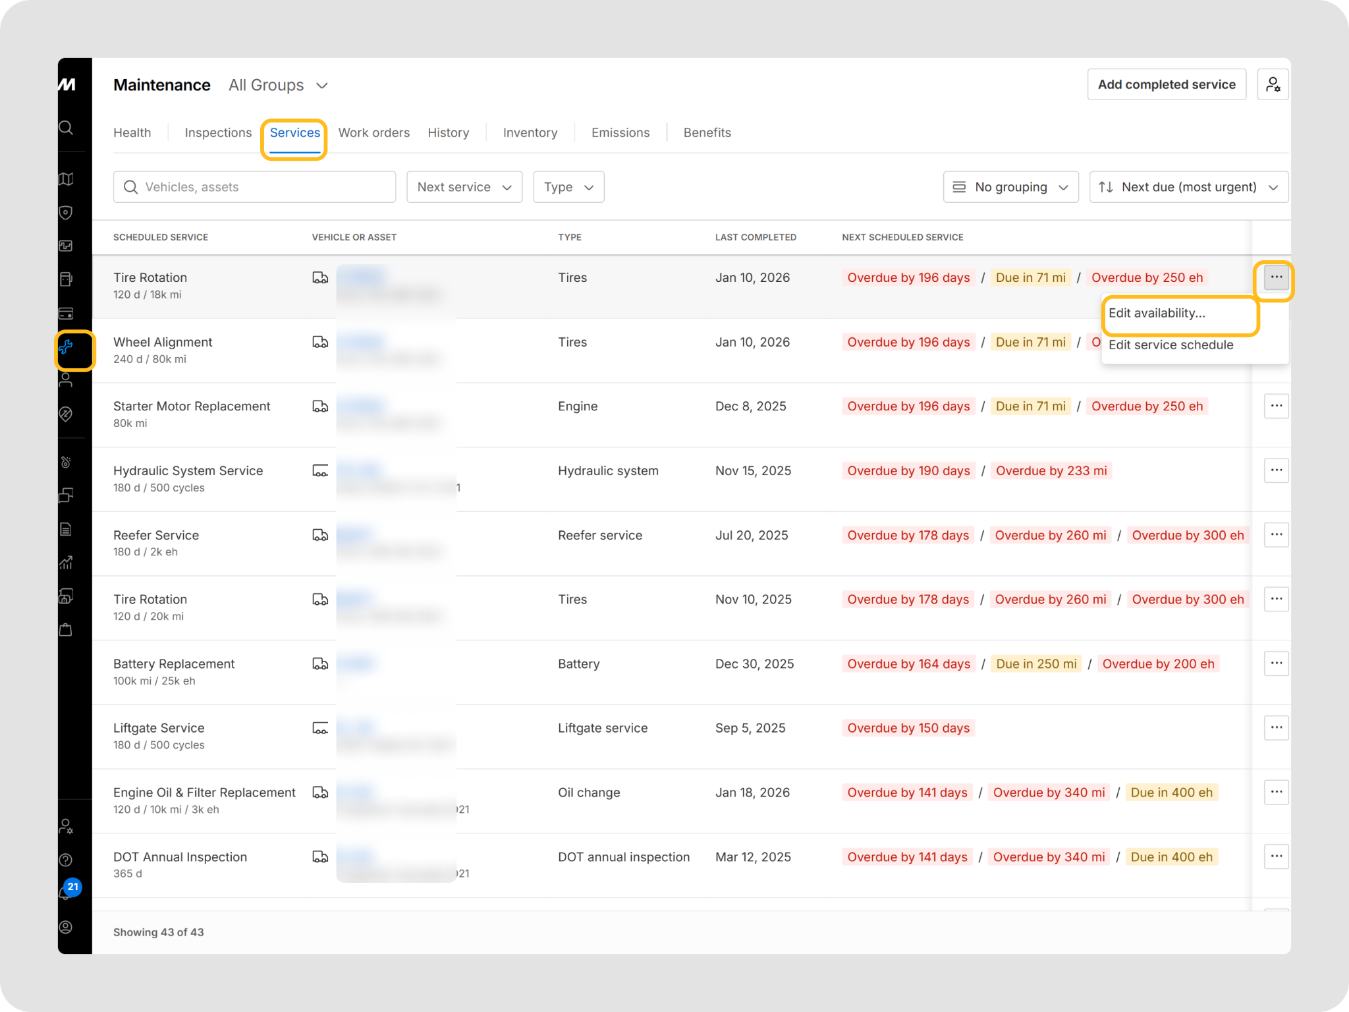Click the DOT Annual Inspection service name
1349x1012 pixels.
click(180, 857)
